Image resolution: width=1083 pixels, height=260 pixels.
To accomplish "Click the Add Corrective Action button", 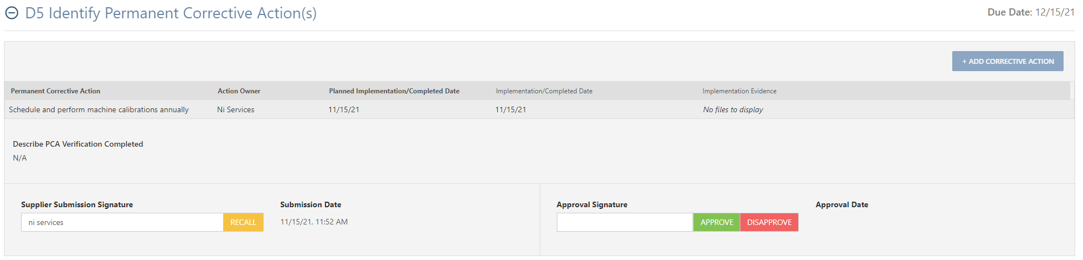I will 1007,61.
